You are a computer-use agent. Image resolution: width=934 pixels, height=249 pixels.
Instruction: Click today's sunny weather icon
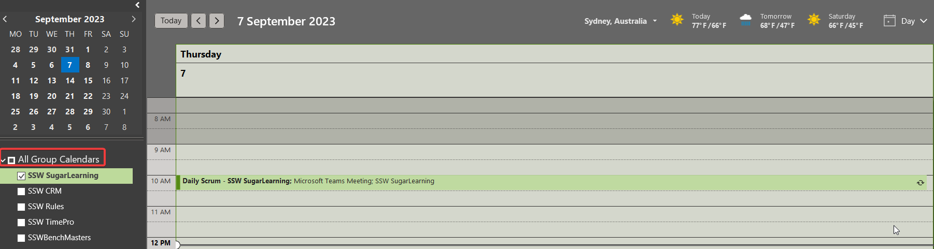tap(677, 20)
